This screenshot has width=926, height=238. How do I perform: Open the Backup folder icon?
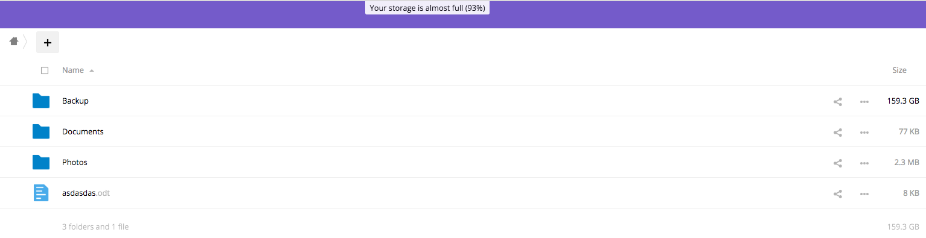pos(40,101)
